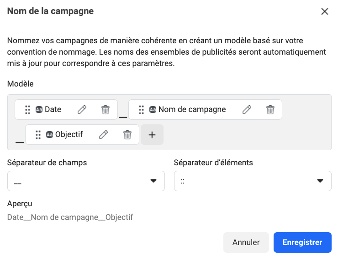Image resolution: width=338 pixels, height=255 pixels.
Task: Select the Date field chip label
Action: [53, 109]
